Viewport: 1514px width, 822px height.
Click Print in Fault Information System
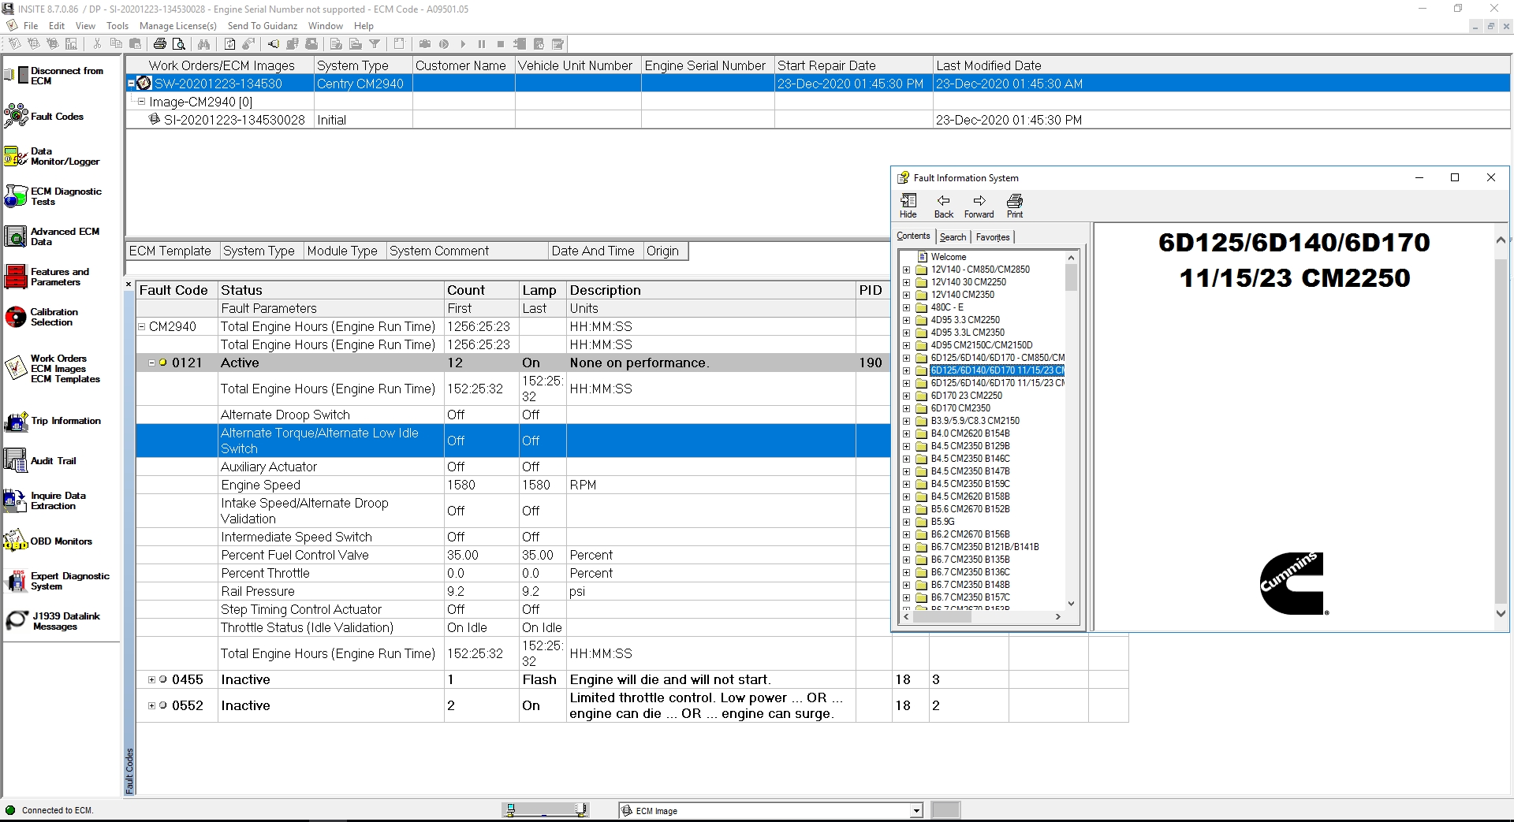[1015, 206]
